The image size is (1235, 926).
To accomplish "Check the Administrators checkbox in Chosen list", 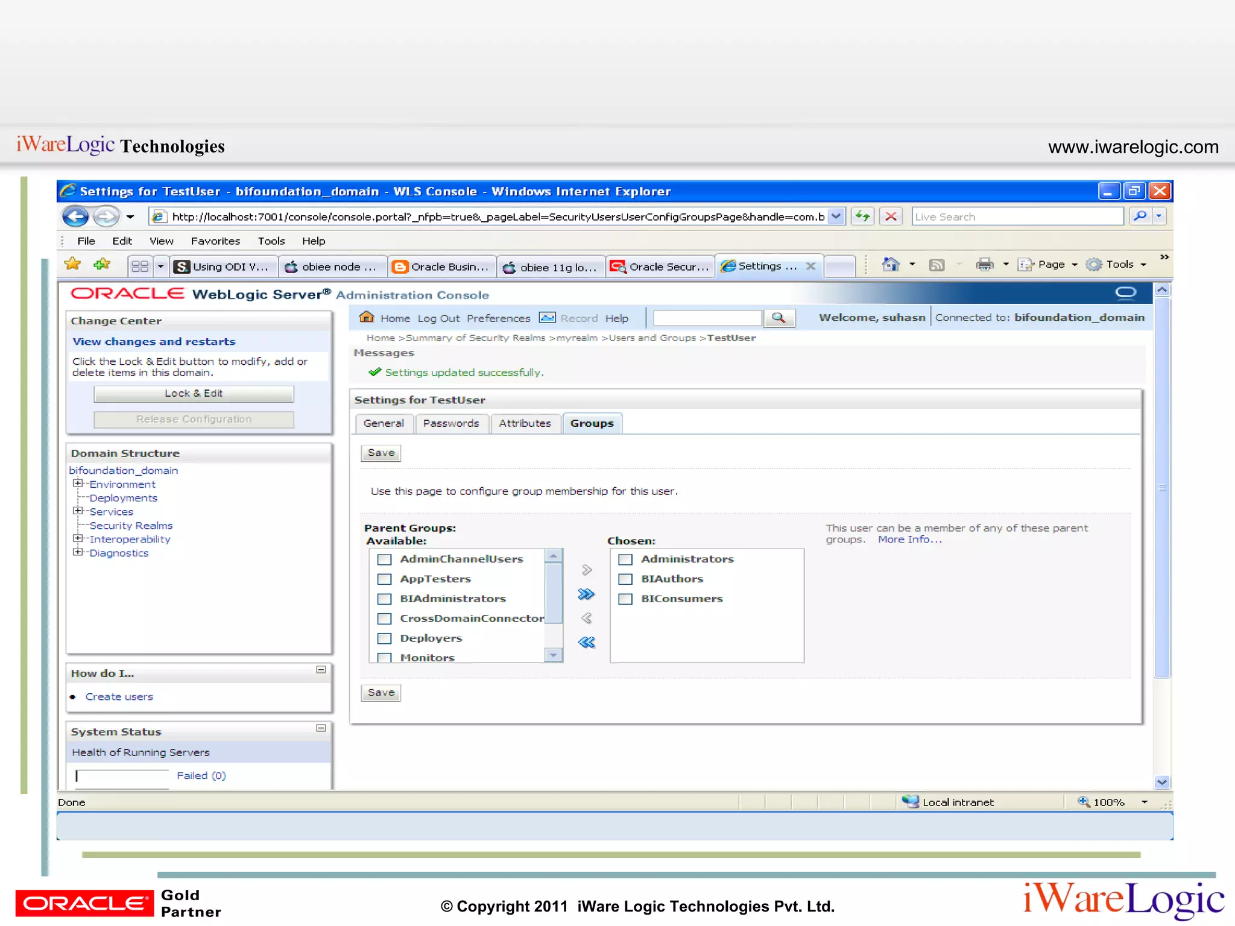I will pos(625,559).
